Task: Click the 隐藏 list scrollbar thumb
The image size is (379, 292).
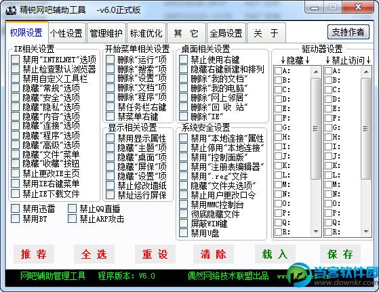Action: tap(316, 129)
